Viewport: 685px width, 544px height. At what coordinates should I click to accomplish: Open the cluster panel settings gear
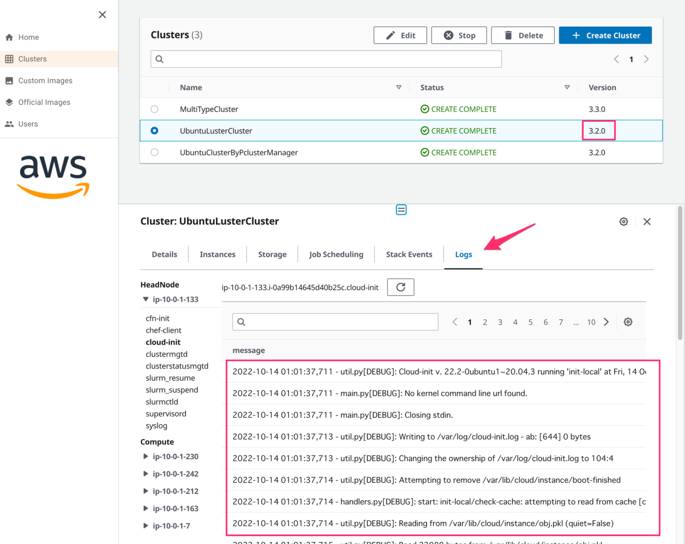[x=623, y=221]
